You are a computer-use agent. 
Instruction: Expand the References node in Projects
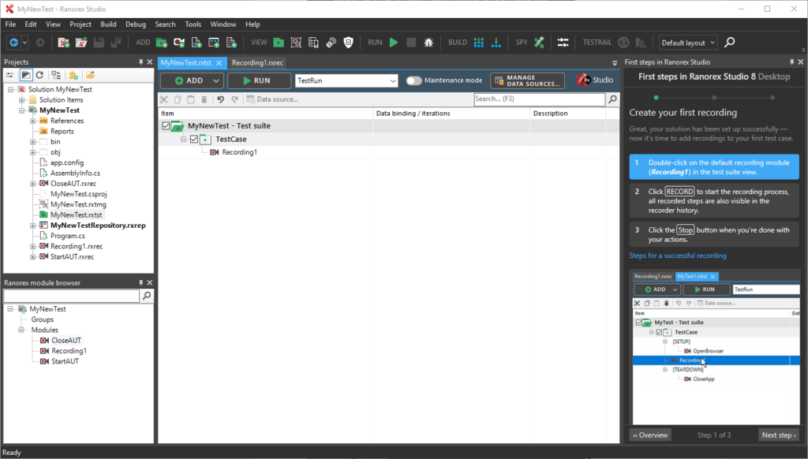pos(32,121)
